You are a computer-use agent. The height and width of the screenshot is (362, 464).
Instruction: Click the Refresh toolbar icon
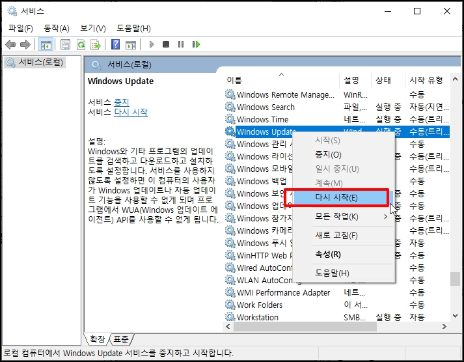[x=81, y=44]
